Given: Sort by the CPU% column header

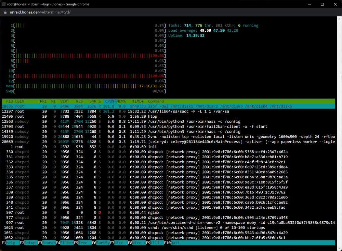Looking at the screenshot, I should coord(110,101).
